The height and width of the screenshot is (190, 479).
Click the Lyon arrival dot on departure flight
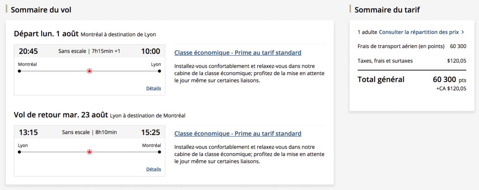[160, 71]
